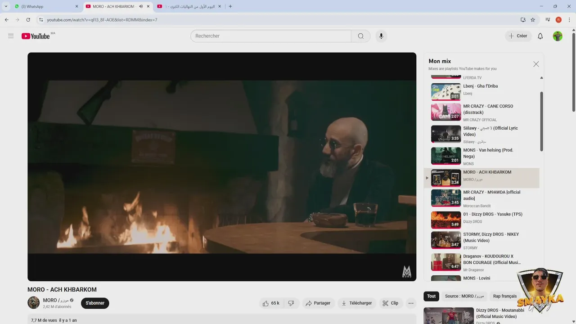This screenshot has width=576, height=324.
Task: Click the Mon mix panel heading
Action: (440, 61)
